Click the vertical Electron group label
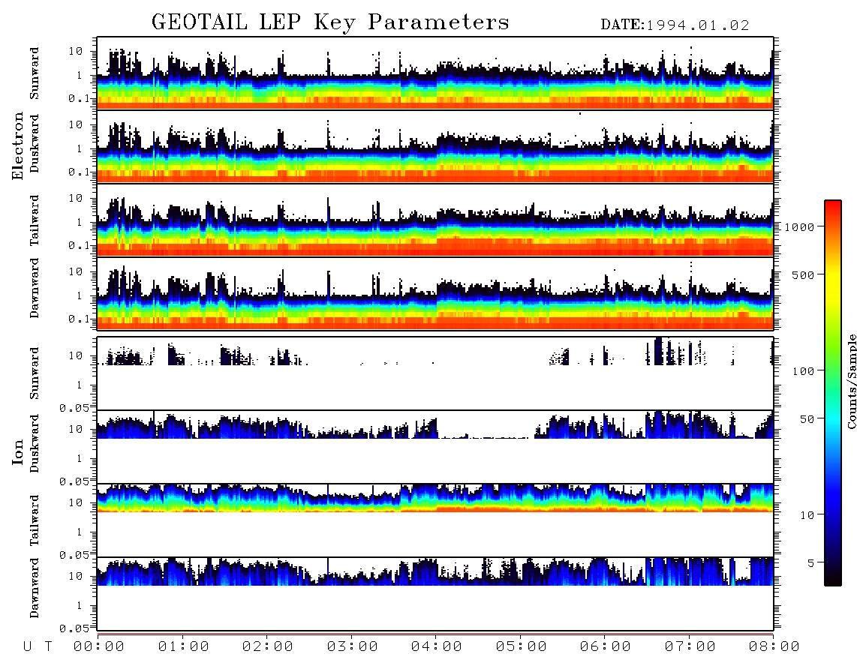This screenshot has width=857, height=660. click(x=17, y=145)
